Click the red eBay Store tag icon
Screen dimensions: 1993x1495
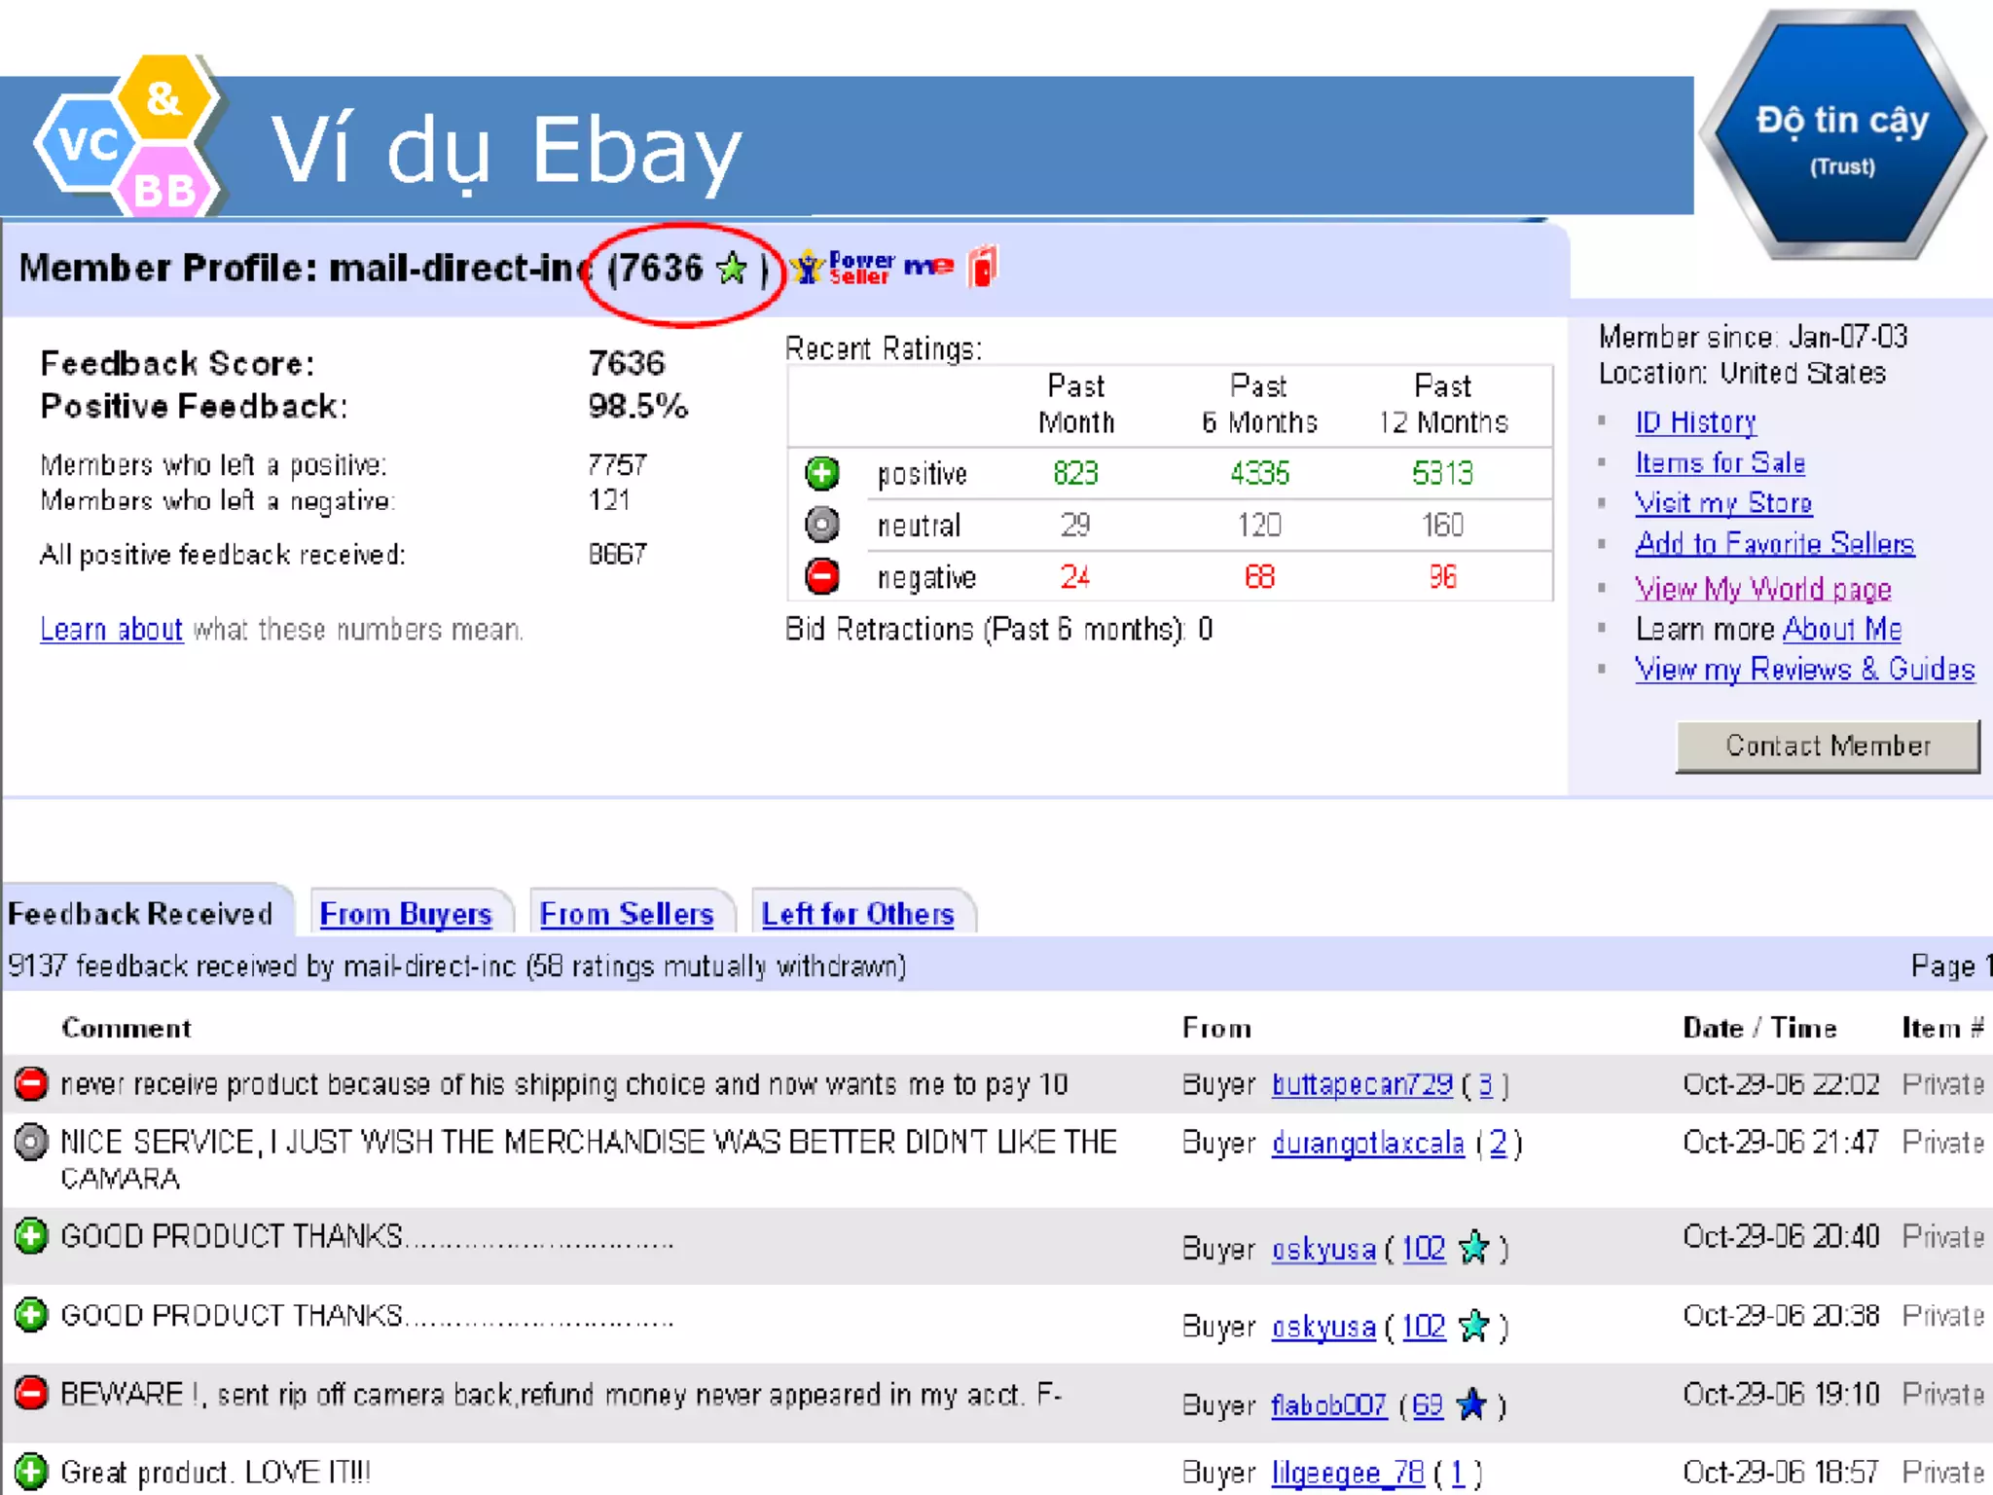click(x=983, y=266)
